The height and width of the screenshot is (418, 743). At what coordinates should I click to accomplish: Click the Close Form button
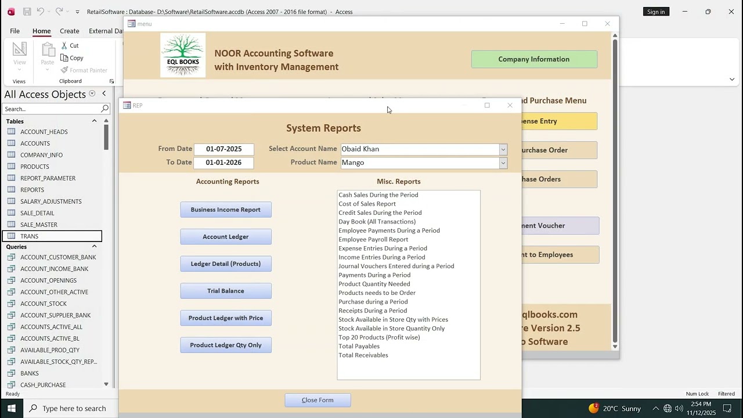[x=318, y=400]
